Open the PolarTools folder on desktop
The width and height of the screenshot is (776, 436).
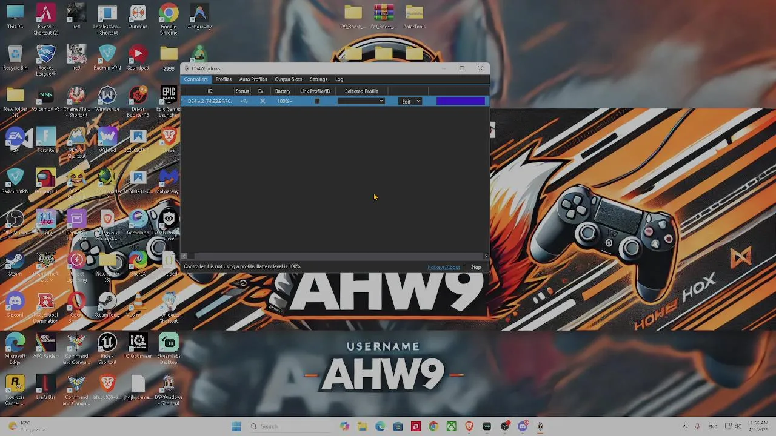(x=414, y=17)
